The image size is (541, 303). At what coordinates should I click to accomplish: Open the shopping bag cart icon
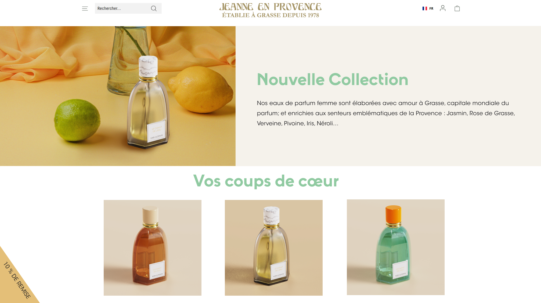tap(457, 8)
